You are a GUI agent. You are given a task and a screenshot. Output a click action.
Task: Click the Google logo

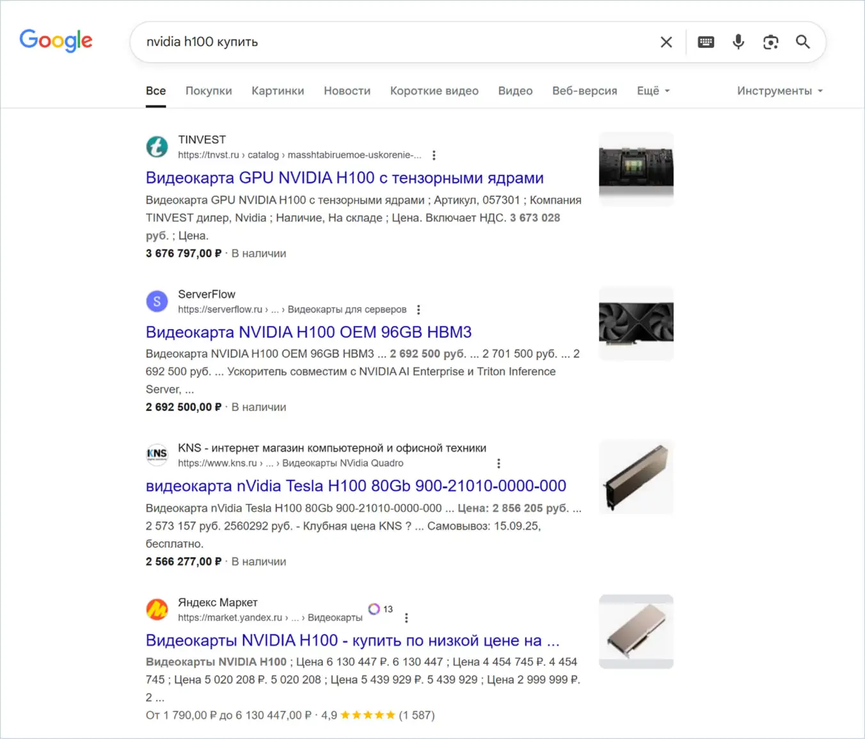[x=56, y=41]
